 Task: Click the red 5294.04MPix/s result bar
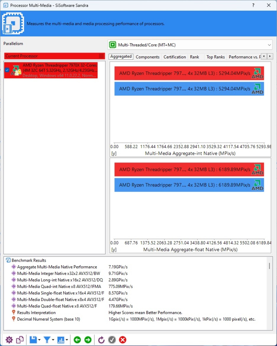tap(189, 73)
